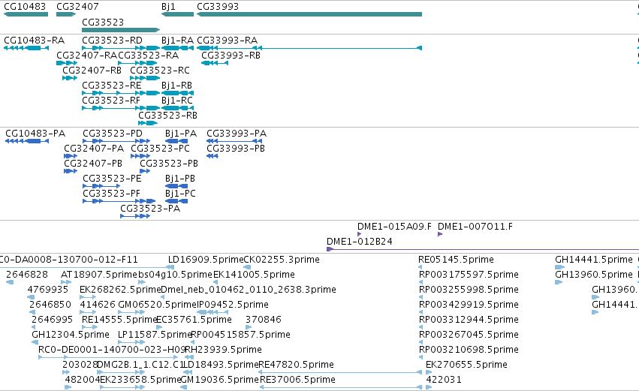Select the CG33523-PF protein label
The width and height of the screenshot is (639, 391).
pos(111,194)
